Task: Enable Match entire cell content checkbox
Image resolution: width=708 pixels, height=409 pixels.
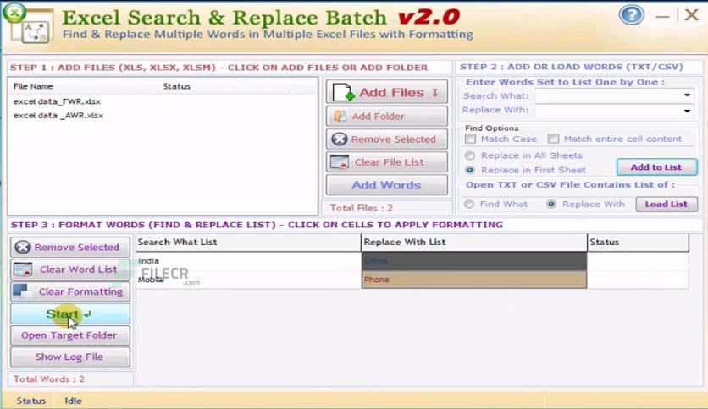Action: (553, 139)
